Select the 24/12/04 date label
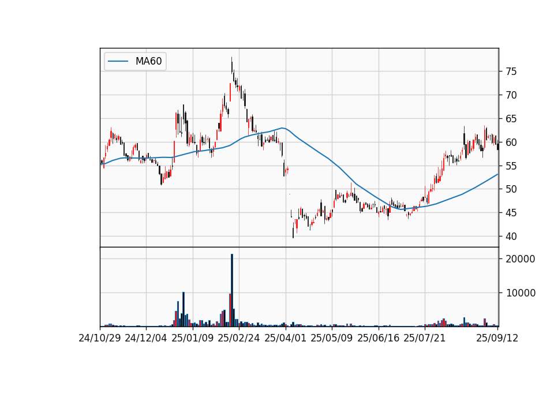Screen dimensions: 554x398 coord(146,338)
